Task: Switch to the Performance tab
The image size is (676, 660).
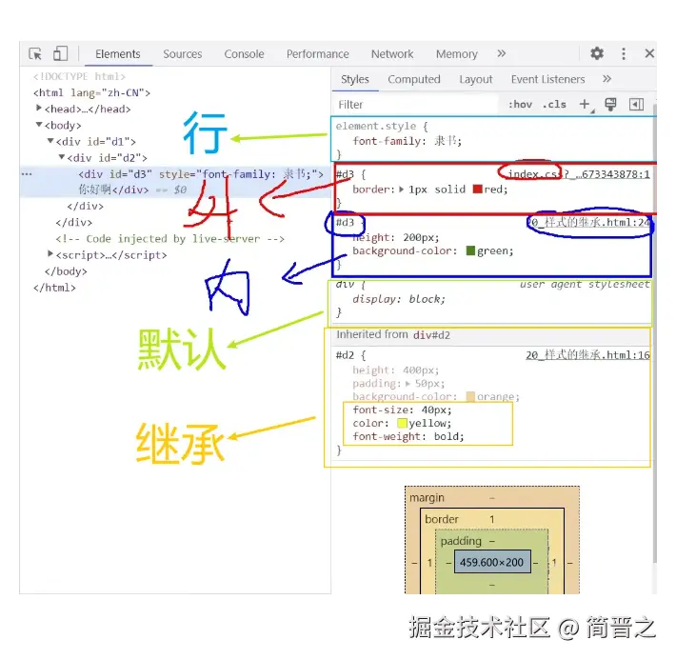Action: point(318,54)
